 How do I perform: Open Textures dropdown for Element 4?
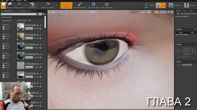[29, 67]
